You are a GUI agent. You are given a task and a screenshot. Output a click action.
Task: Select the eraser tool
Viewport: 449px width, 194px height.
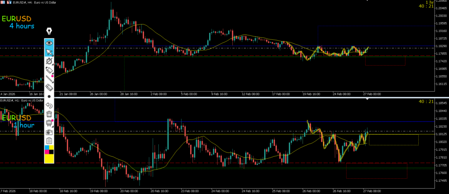click(49, 88)
